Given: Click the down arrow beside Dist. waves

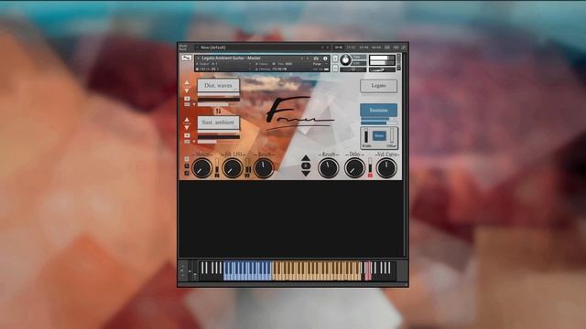Looking at the screenshot, I should pyautogui.click(x=187, y=90).
